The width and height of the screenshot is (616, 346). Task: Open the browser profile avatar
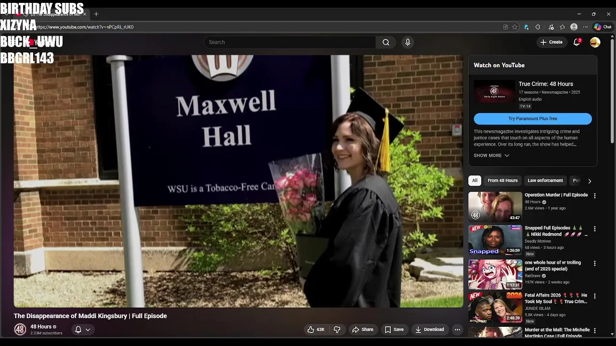coord(574,27)
